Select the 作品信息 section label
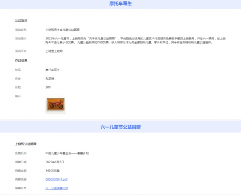 click(x=21, y=60)
